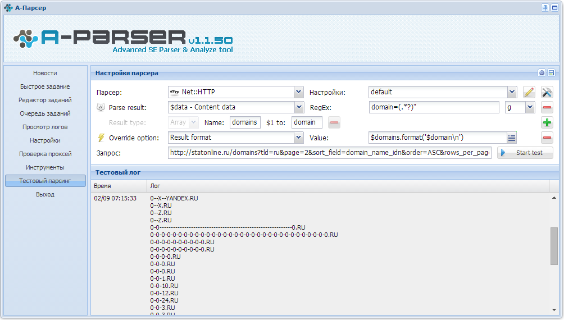Click the save icon in the Настройки парсера header
Screen dimensions: 564x320
tap(552, 72)
